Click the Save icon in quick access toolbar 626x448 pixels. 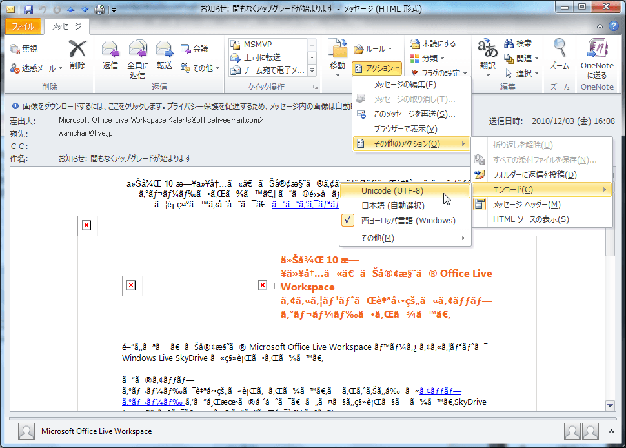tap(28, 9)
